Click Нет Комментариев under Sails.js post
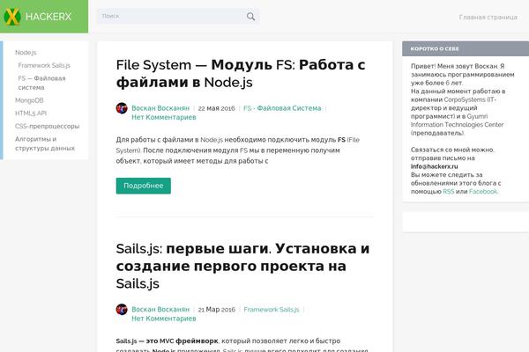The width and height of the screenshot is (529, 352). pyautogui.click(x=164, y=319)
